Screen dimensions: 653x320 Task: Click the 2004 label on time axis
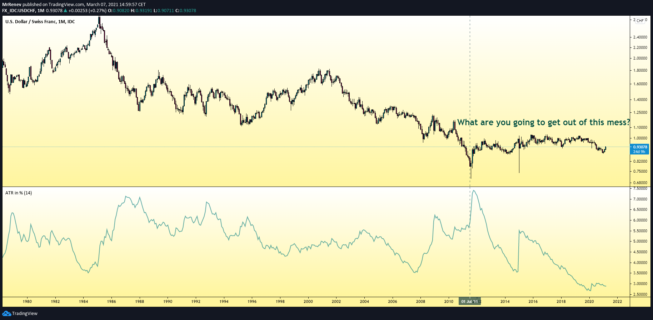[364, 301]
